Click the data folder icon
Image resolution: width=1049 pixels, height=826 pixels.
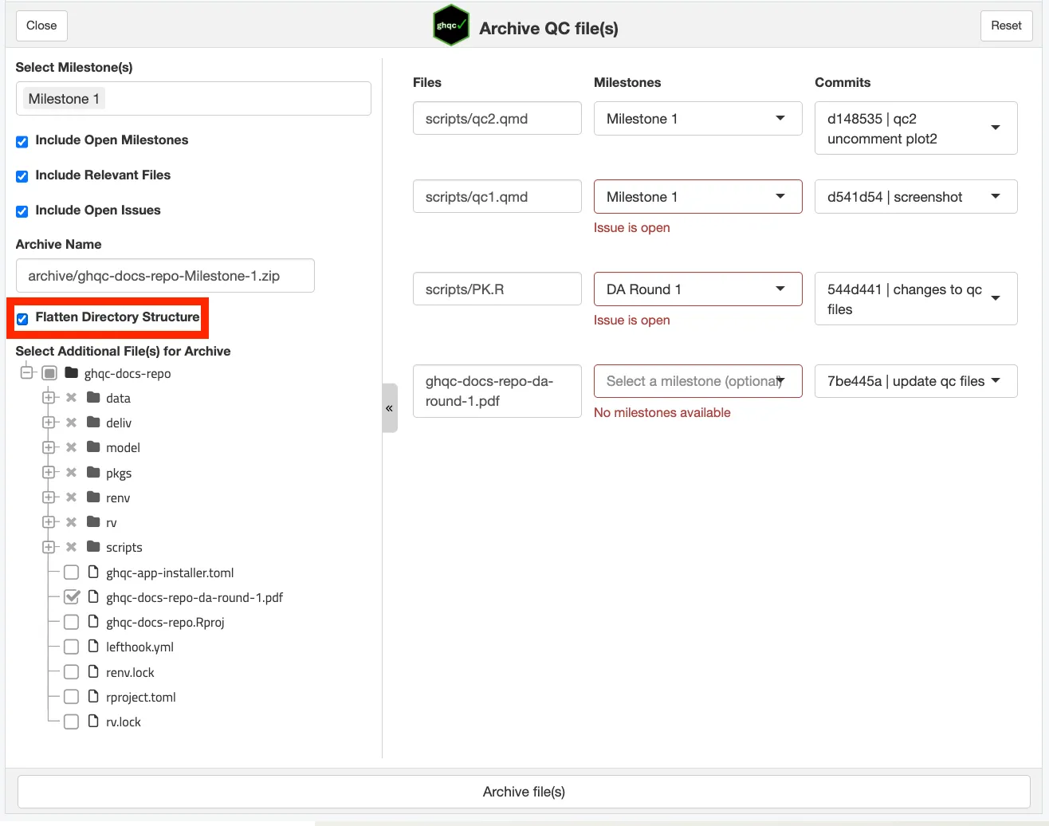click(x=93, y=398)
